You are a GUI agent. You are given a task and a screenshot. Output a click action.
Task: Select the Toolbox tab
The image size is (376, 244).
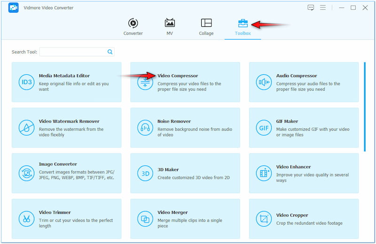pos(243,27)
